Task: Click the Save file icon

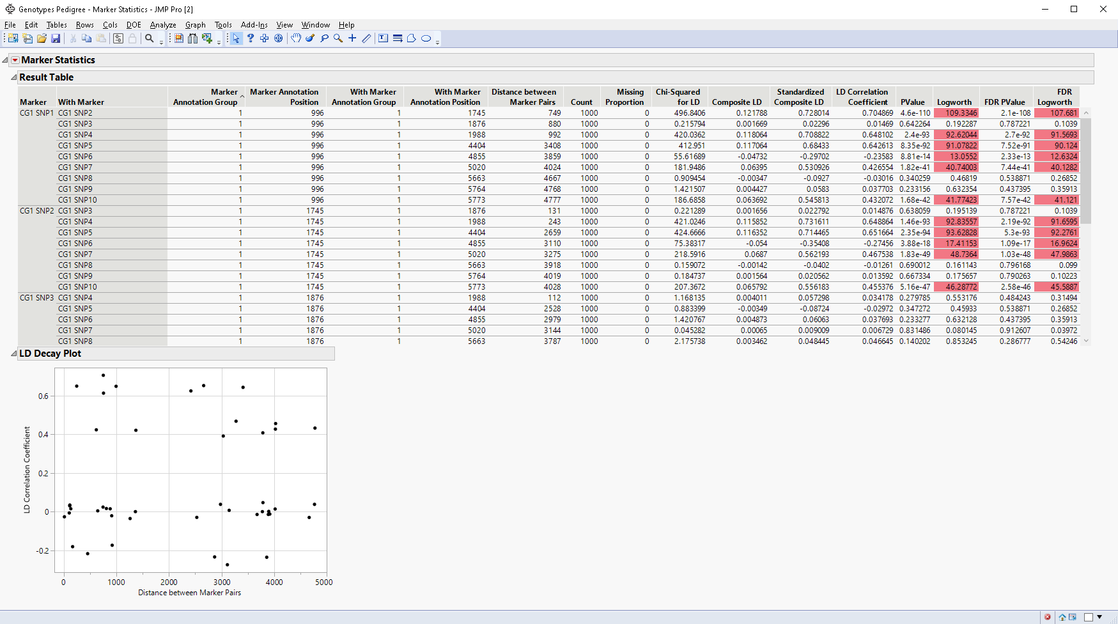Action: 56,38
